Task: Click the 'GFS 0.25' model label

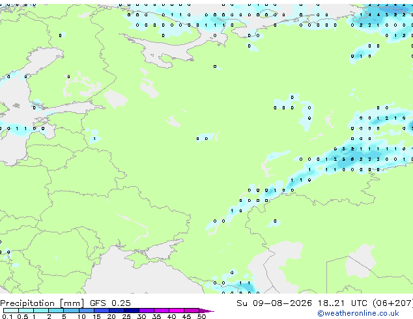Action: pos(110,303)
